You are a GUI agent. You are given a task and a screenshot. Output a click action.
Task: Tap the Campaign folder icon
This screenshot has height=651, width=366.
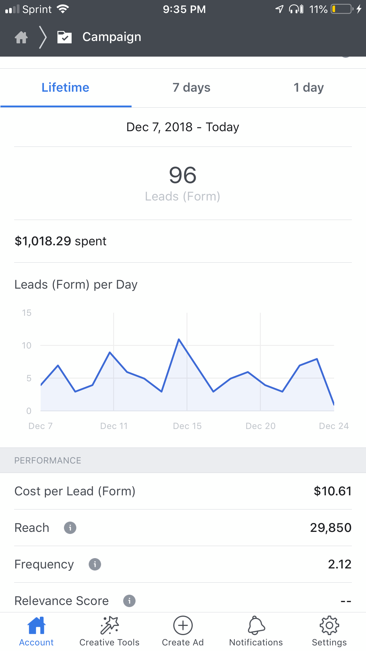point(65,37)
